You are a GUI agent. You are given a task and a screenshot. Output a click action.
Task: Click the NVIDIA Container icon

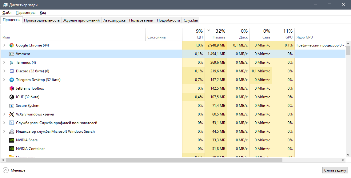pyautogui.click(x=12, y=149)
